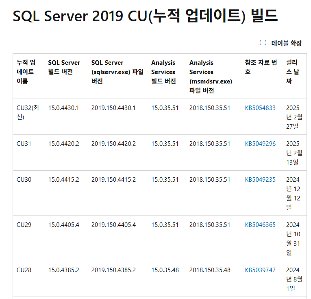
Task: Select the CU30 cell
Action: [x=24, y=180]
